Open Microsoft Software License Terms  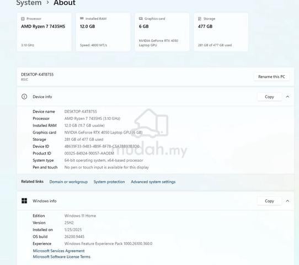click(x=62, y=257)
